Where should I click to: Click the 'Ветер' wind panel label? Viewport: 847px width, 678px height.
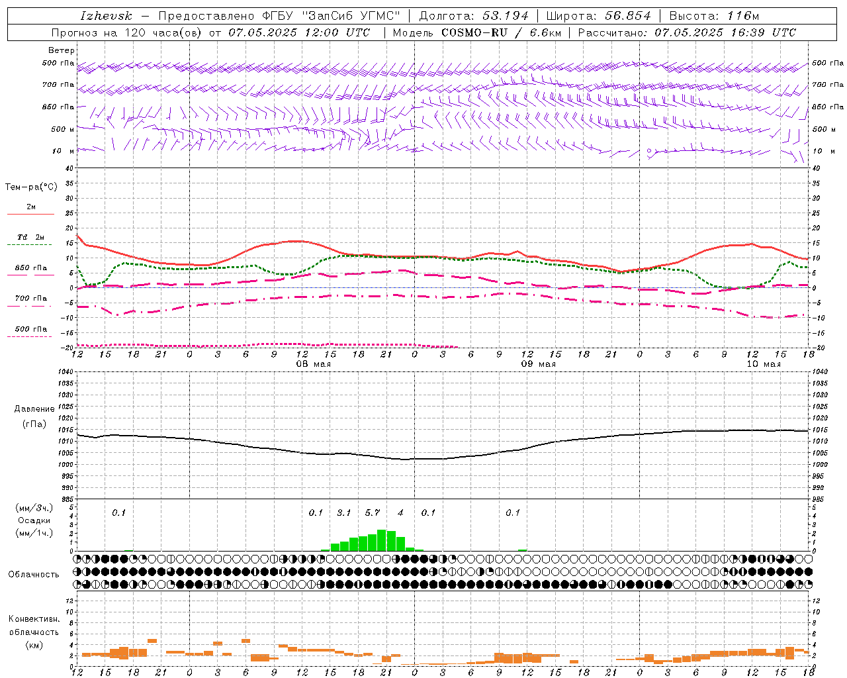coord(61,50)
